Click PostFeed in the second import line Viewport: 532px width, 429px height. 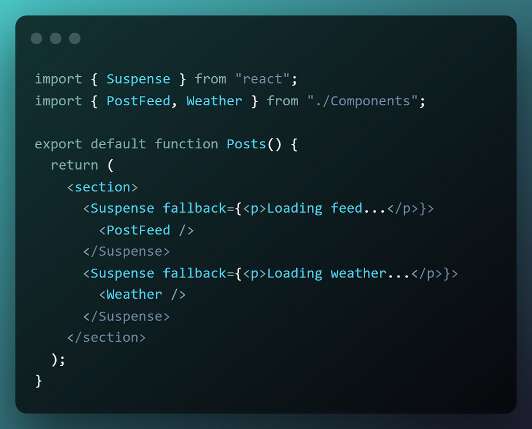pos(138,101)
